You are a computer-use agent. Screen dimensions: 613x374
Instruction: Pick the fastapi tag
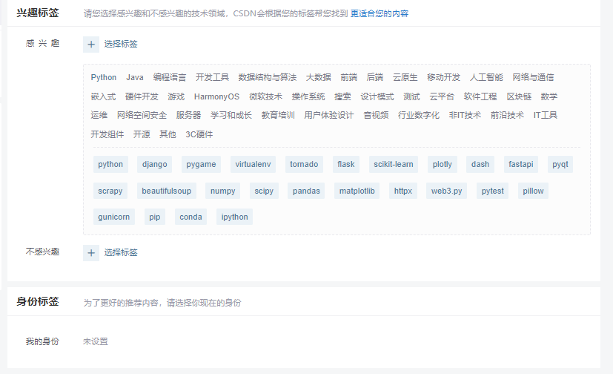click(x=521, y=164)
